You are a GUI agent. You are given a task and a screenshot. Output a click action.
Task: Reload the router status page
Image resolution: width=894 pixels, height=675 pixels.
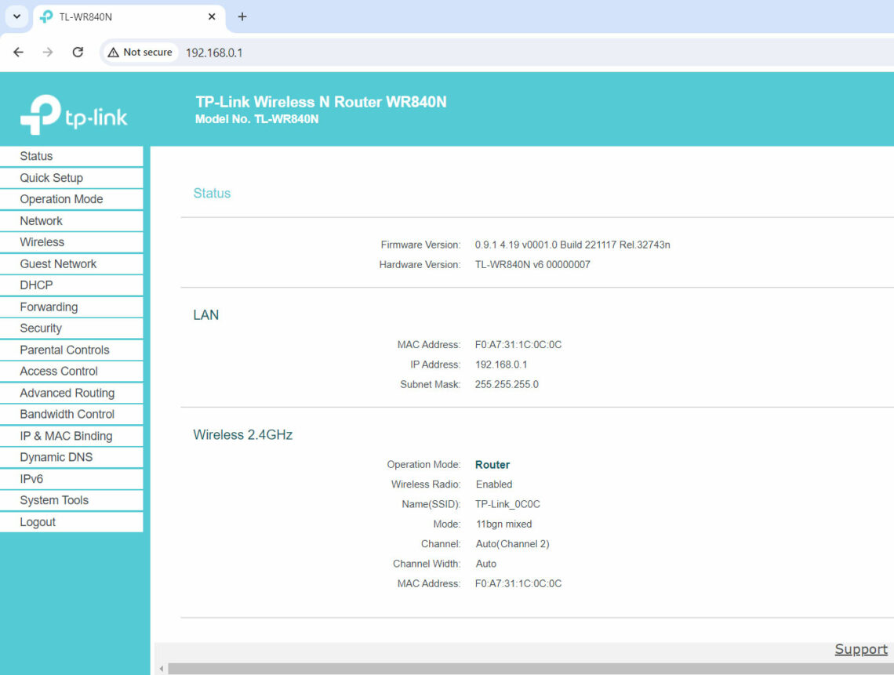click(x=77, y=52)
